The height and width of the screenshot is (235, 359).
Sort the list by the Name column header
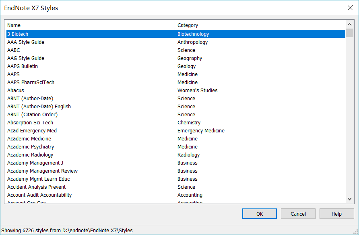(91, 25)
